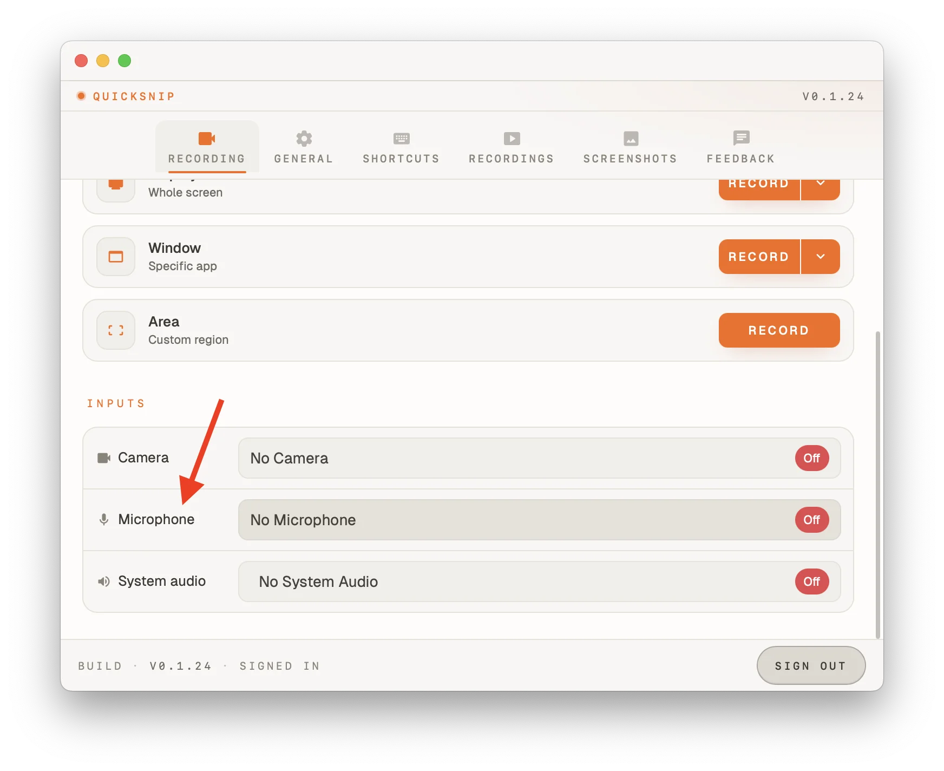Image resolution: width=944 pixels, height=771 pixels.
Task: Start recording a custom Area
Action: click(x=779, y=330)
